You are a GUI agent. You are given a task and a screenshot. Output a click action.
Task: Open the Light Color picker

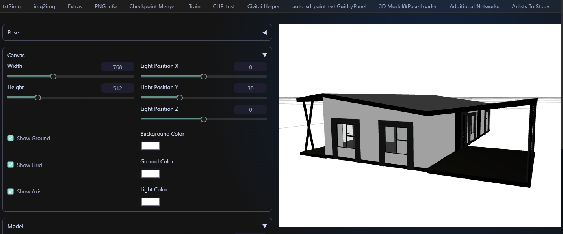point(150,202)
